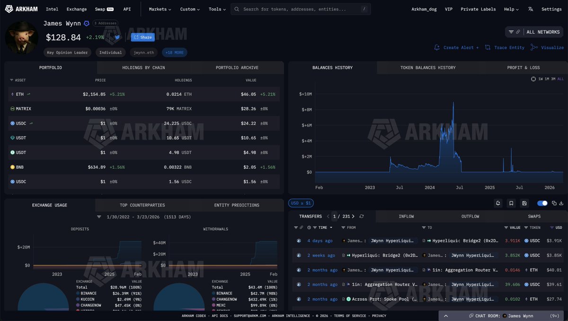
Task: Click the transfers alert bell icon
Action: pyautogui.click(x=498, y=203)
